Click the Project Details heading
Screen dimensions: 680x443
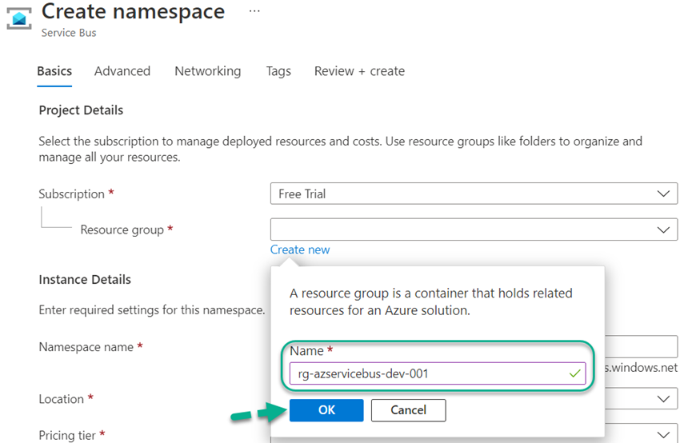point(81,110)
